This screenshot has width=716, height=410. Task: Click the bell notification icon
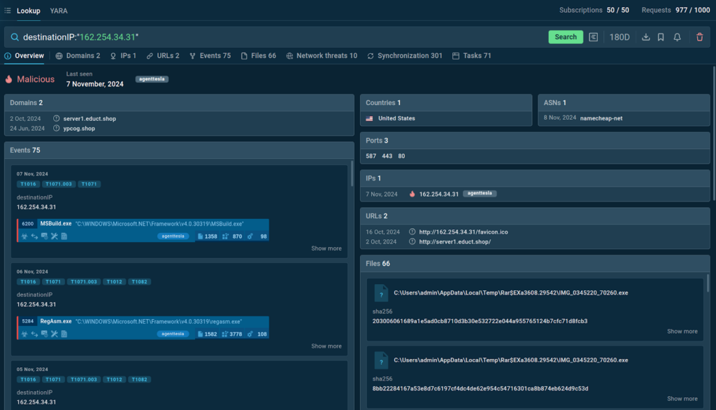point(677,37)
